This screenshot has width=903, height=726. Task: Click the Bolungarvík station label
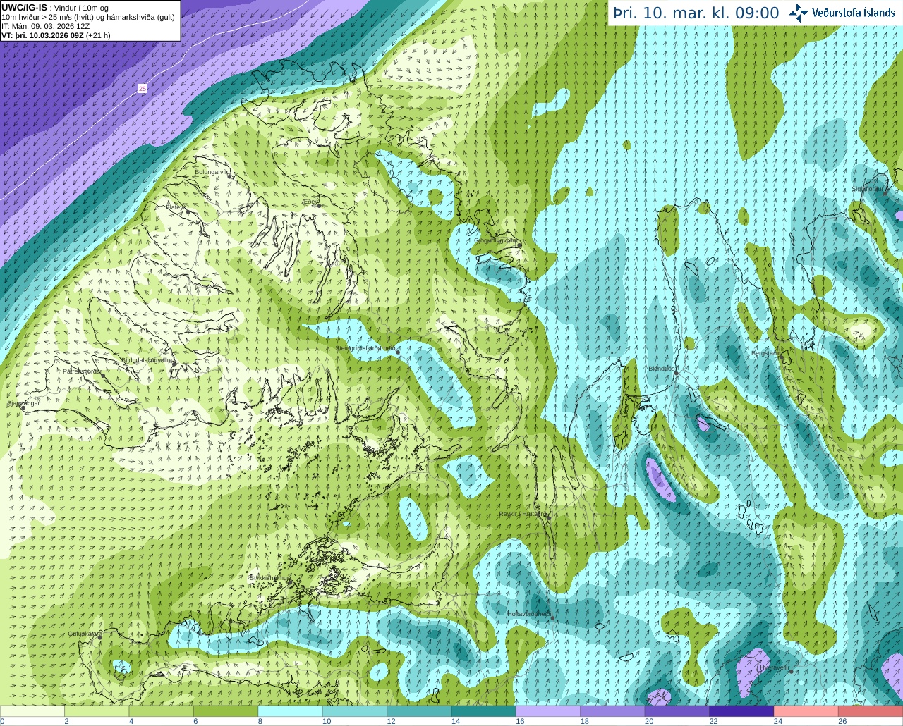pos(211,172)
